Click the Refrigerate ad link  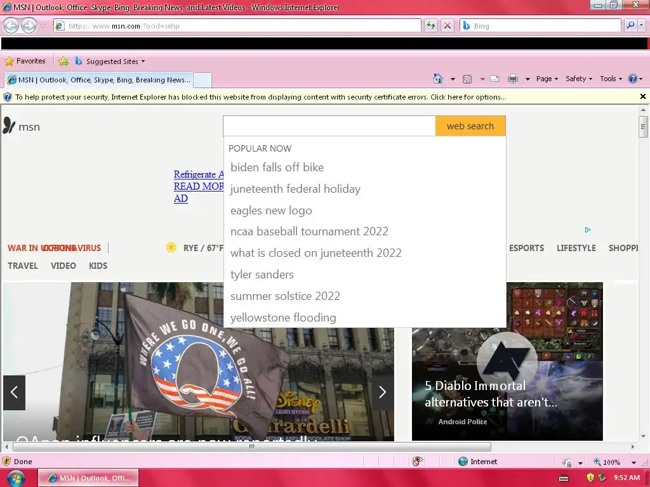199,174
